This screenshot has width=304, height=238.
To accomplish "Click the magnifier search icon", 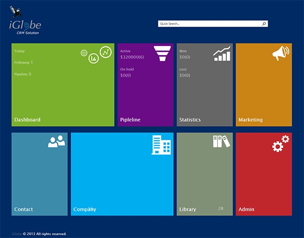I will (x=264, y=24).
